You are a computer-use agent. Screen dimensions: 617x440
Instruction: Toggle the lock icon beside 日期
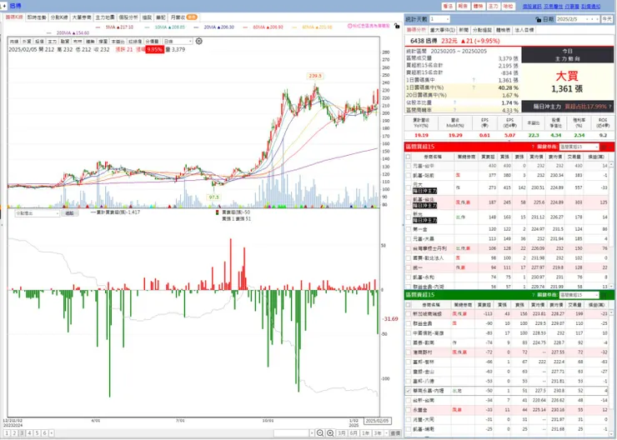539,19
